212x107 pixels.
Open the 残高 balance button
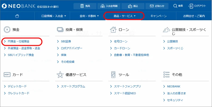pyautogui.click(x=85, y=6)
